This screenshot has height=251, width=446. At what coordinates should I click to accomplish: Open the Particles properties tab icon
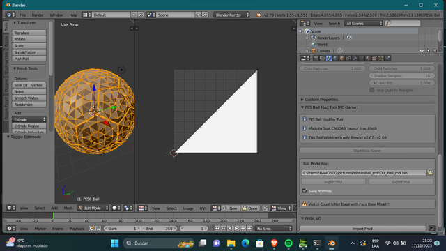click(381, 59)
